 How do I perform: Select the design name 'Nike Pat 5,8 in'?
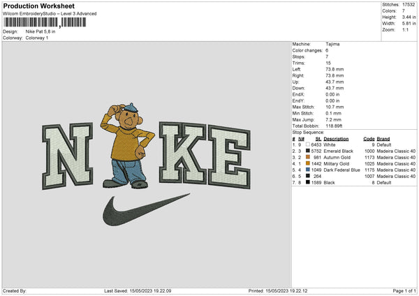click(x=41, y=31)
